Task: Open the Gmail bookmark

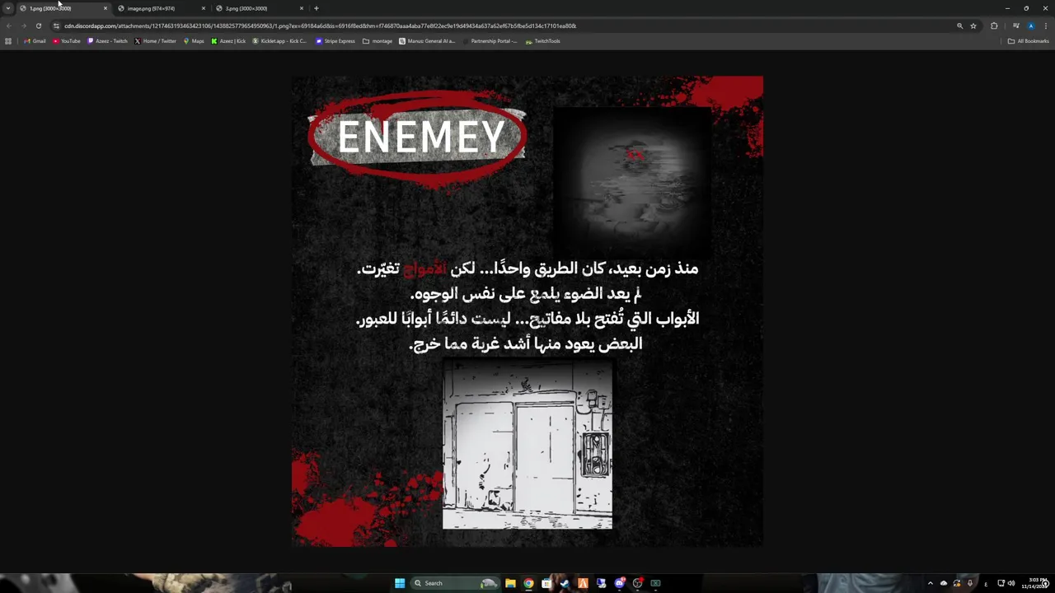Action: [x=35, y=41]
